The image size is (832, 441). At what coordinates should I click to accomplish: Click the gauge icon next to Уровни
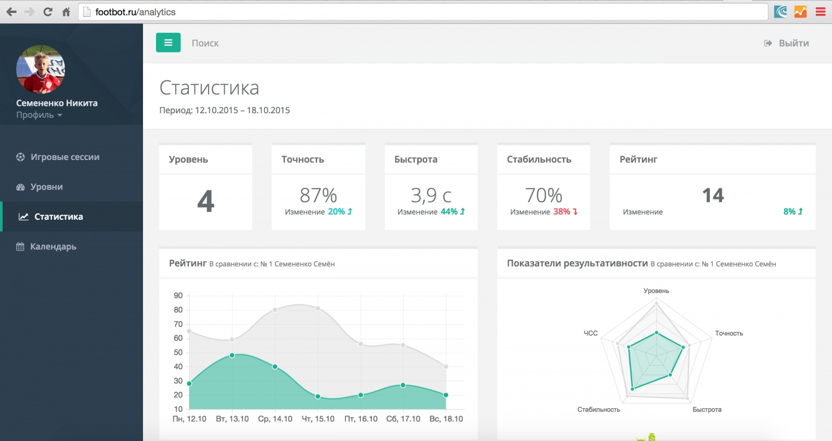[x=20, y=187]
